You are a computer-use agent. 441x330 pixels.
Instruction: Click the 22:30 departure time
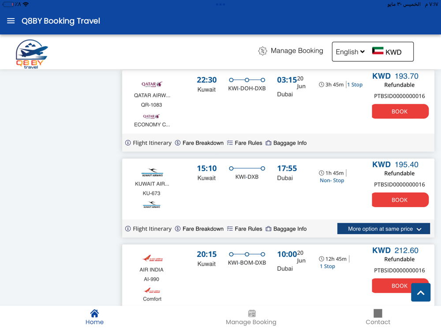coord(207,80)
